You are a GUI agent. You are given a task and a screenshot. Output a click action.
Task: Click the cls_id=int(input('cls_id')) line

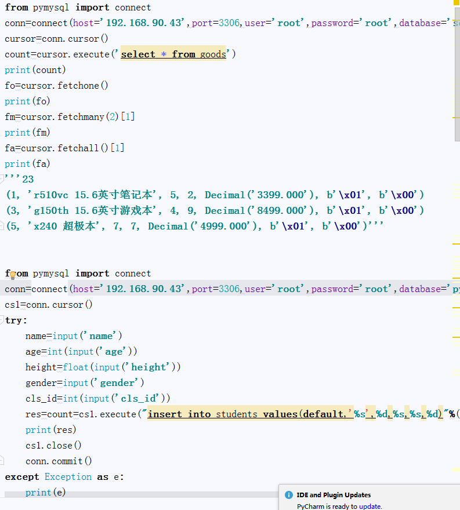tap(97, 398)
